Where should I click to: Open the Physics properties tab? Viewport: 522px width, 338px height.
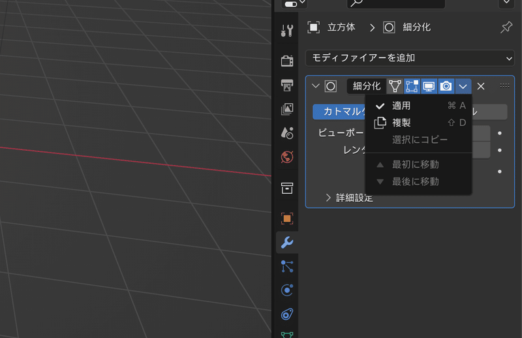coord(287,290)
